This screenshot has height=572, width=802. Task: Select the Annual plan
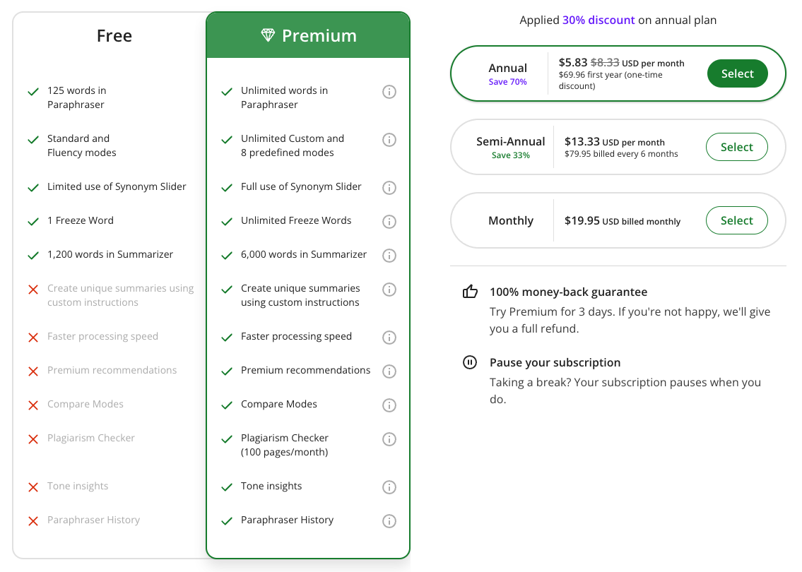point(737,73)
